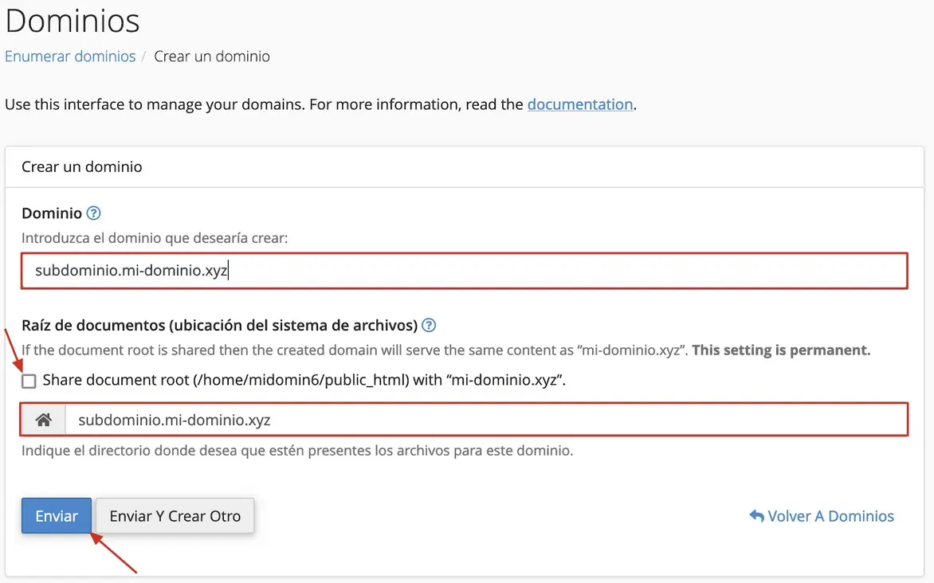This screenshot has height=583, width=934.
Task: Click the Dominios page heading
Action: coord(73,22)
